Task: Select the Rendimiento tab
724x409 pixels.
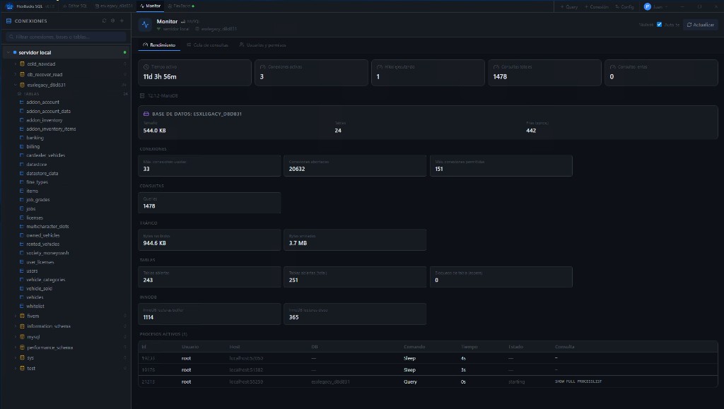Action: (x=159, y=45)
